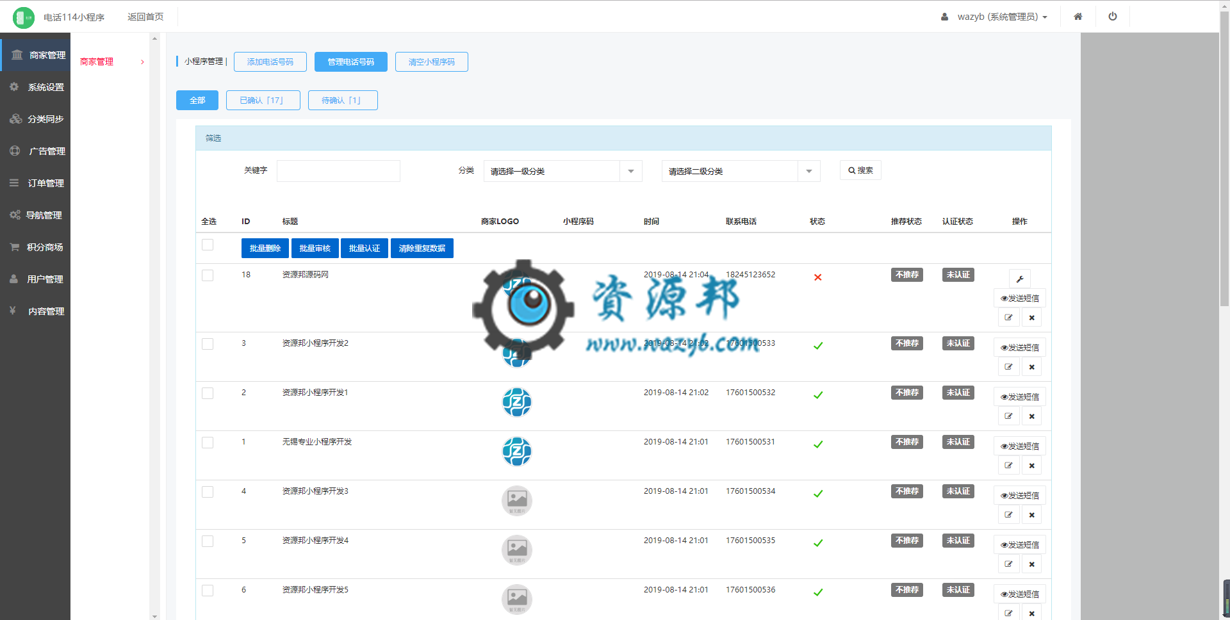Click the 返回首页 link
The height and width of the screenshot is (620, 1230).
click(x=145, y=17)
